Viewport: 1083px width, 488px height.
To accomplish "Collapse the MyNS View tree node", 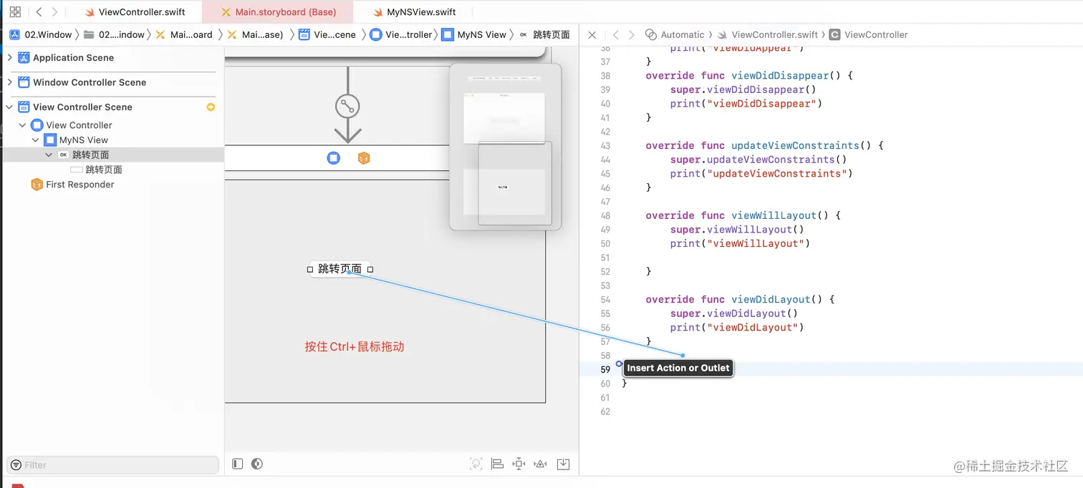I will [x=36, y=140].
